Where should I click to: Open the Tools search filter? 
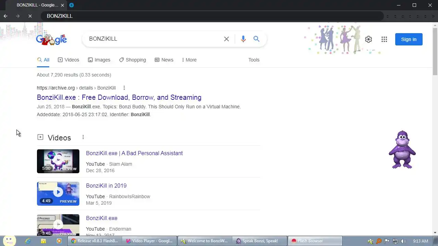coord(254,60)
